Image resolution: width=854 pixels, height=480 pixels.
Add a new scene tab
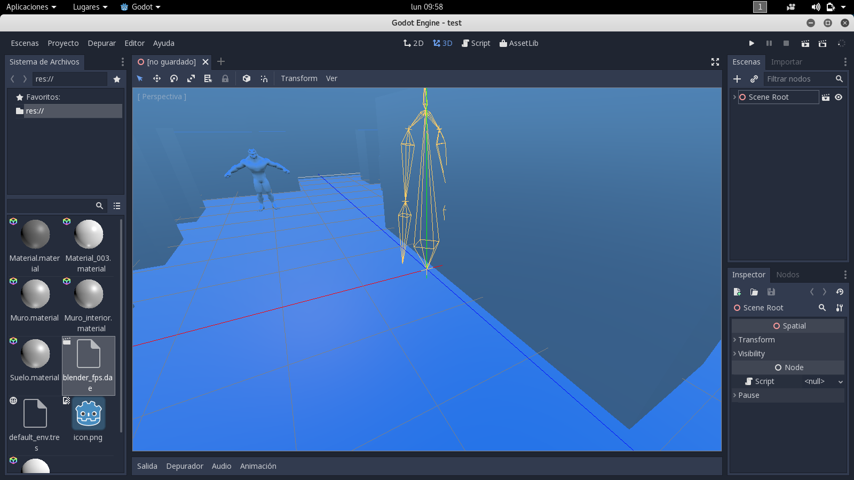tap(221, 61)
